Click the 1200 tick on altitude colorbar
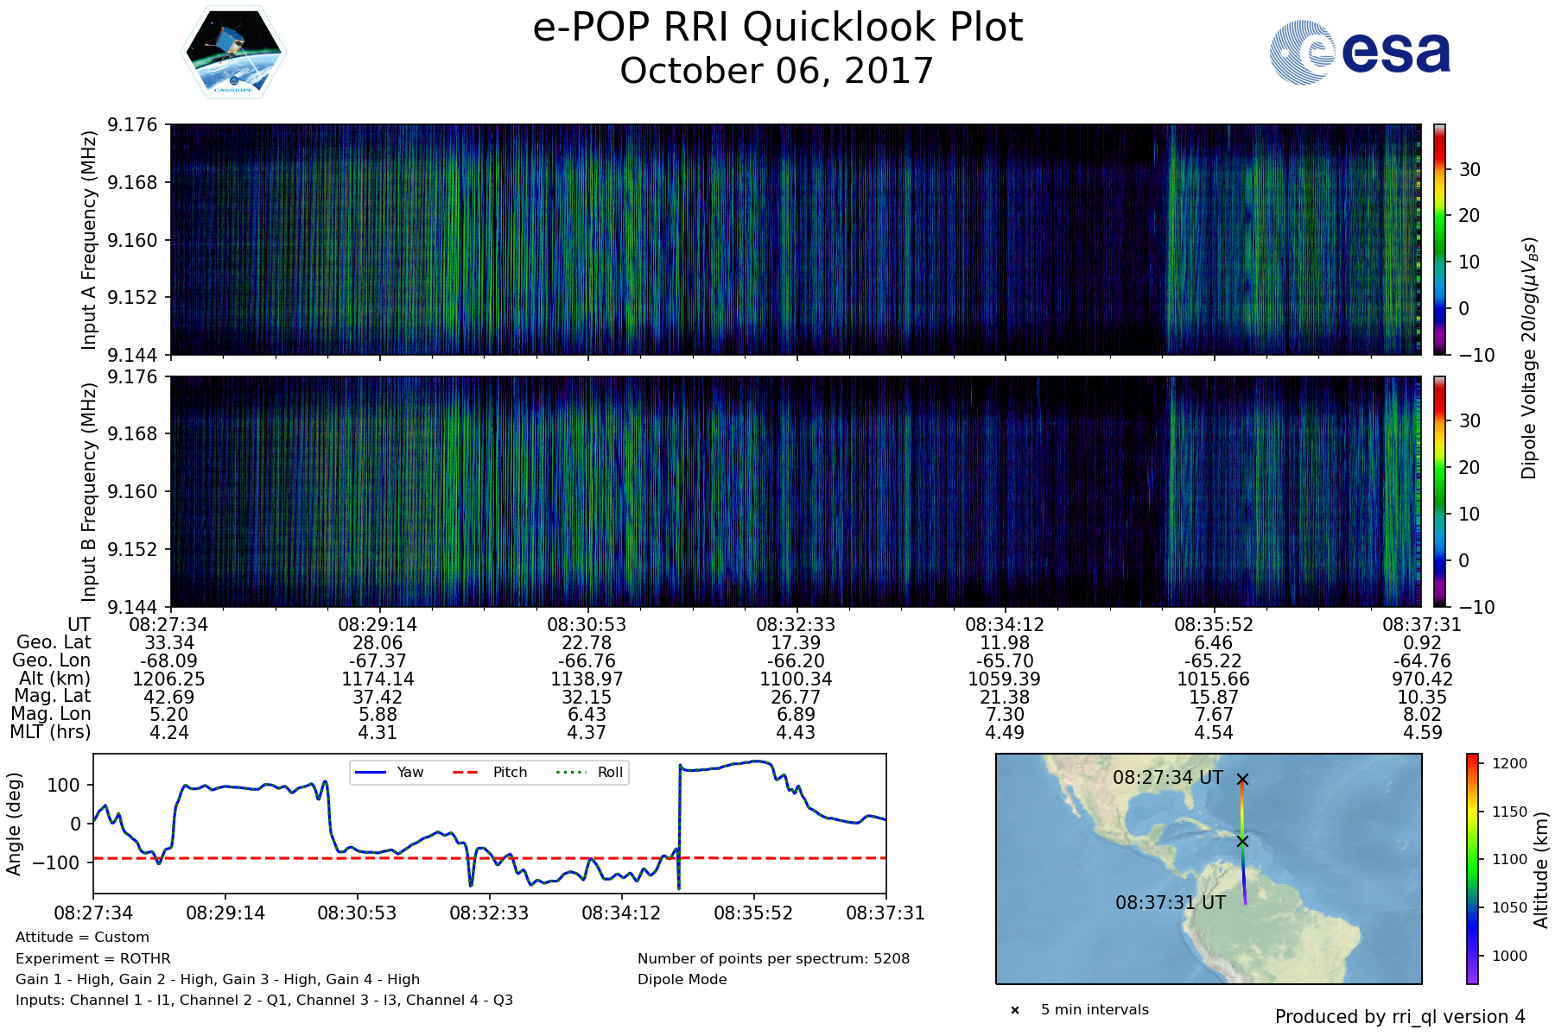Screen dimensions: 1555x1036 tap(1509, 763)
